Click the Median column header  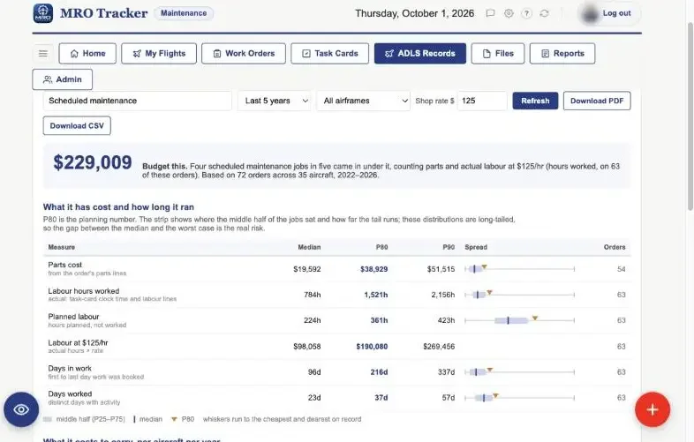point(309,247)
